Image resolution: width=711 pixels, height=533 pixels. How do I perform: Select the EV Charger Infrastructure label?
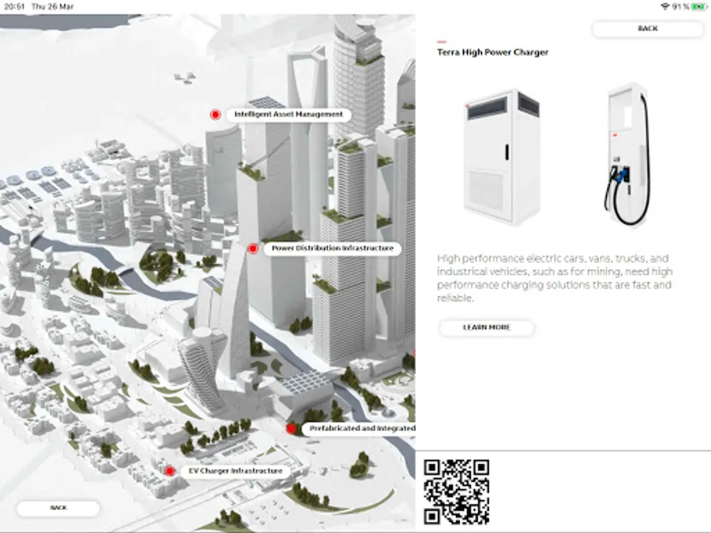coord(236,471)
